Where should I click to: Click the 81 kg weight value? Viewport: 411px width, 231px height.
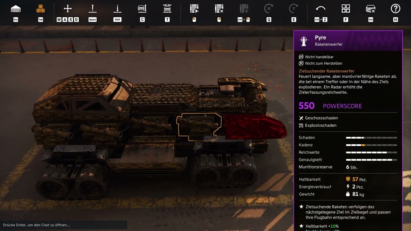pos(358,194)
